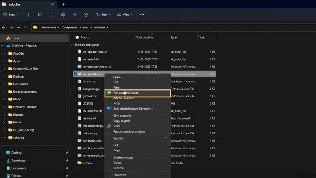Open the OneNote Uploads sidebar folder
This screenshot has height=178, width=316.
point(24,107)
